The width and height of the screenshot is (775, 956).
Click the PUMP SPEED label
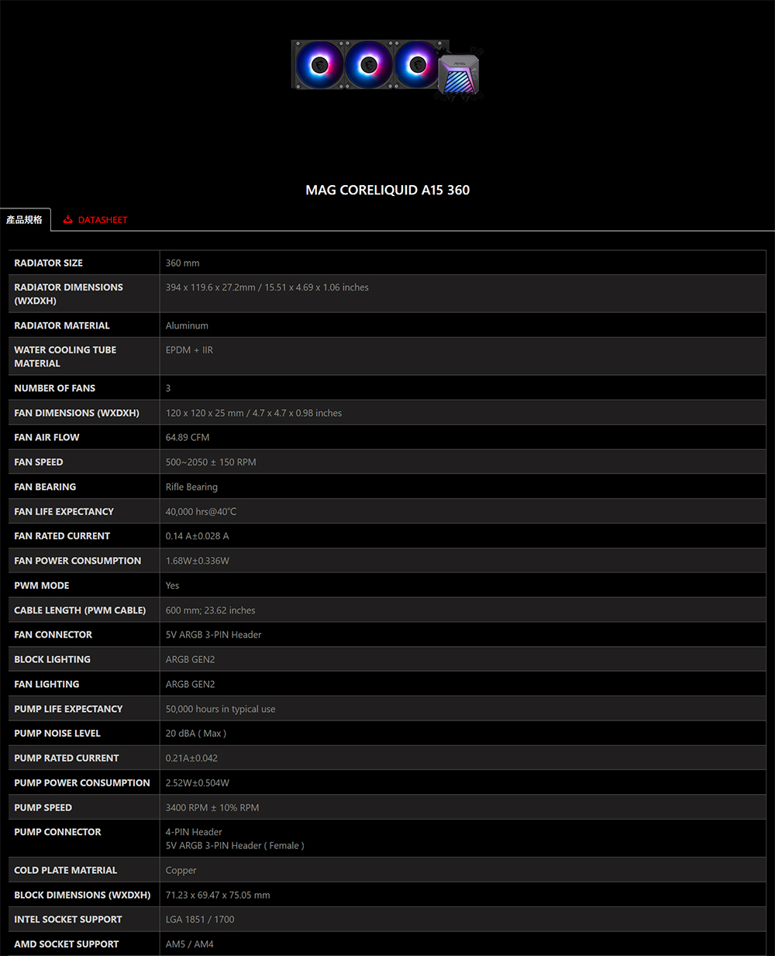[x=43, y=807]
